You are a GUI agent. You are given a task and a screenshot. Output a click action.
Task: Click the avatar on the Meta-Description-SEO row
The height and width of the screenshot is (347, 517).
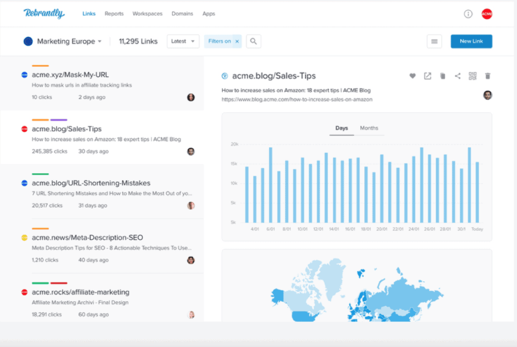coord(191,260)
